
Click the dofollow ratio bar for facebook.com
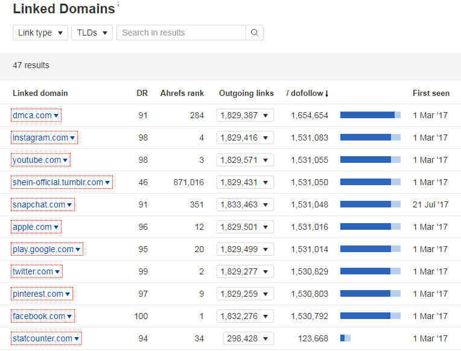[370, 316]
